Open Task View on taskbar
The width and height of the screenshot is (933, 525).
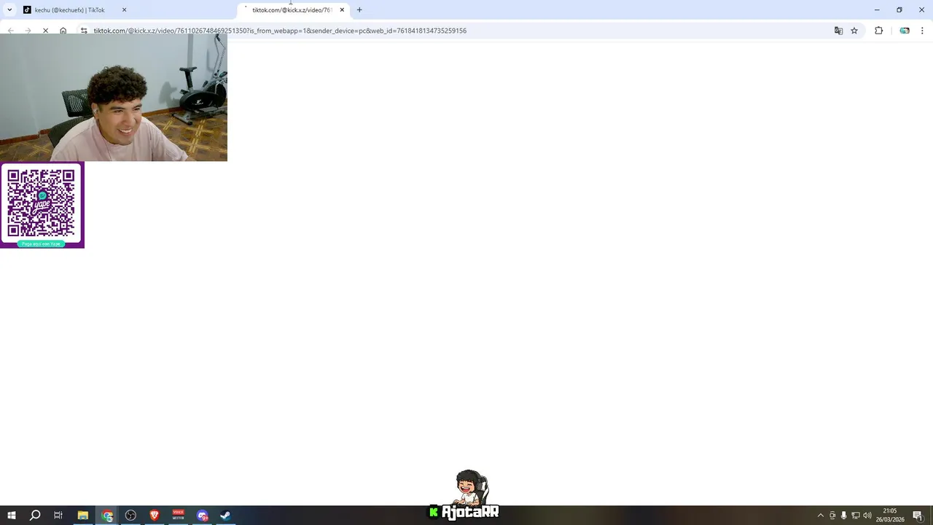[58, 516]
